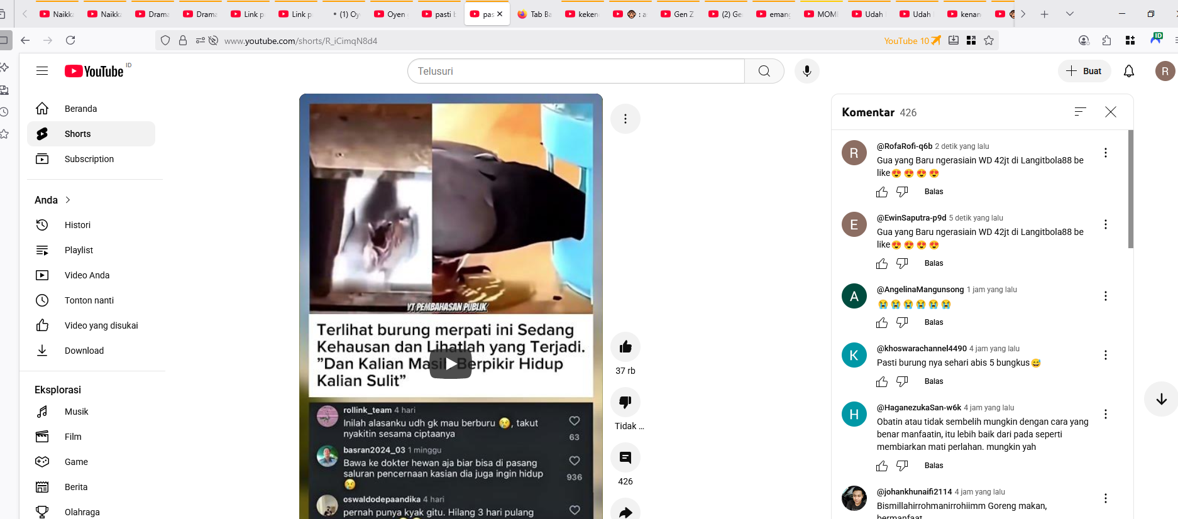Close the active browser tab
The width and height of the screenshot is (1178, 519).
click(x=500, y=14)
